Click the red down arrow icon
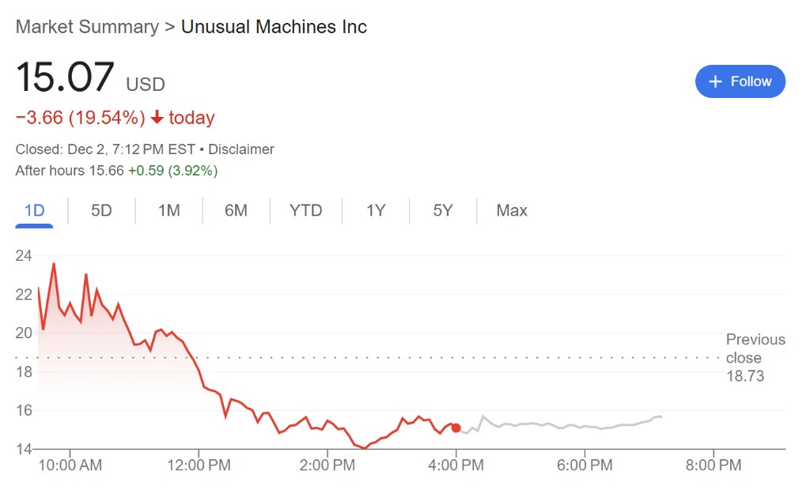Screen dimensions: 810x490 pos(157,118)
